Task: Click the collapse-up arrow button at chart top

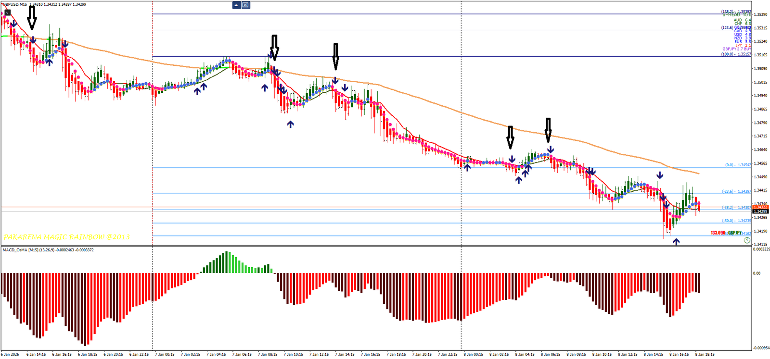Action: coord(236,5)
